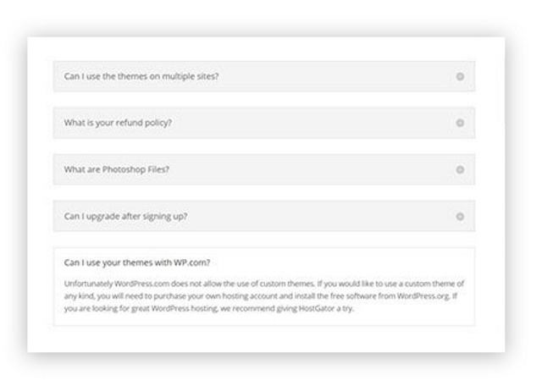Collapse 'Can I use your themes with WP.com?' heading
The height and width of the screenshot is (381, 542).
[137, 262]
